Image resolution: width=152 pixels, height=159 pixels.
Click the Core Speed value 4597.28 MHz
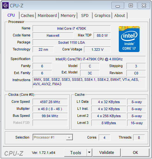[x=50, y=102]
